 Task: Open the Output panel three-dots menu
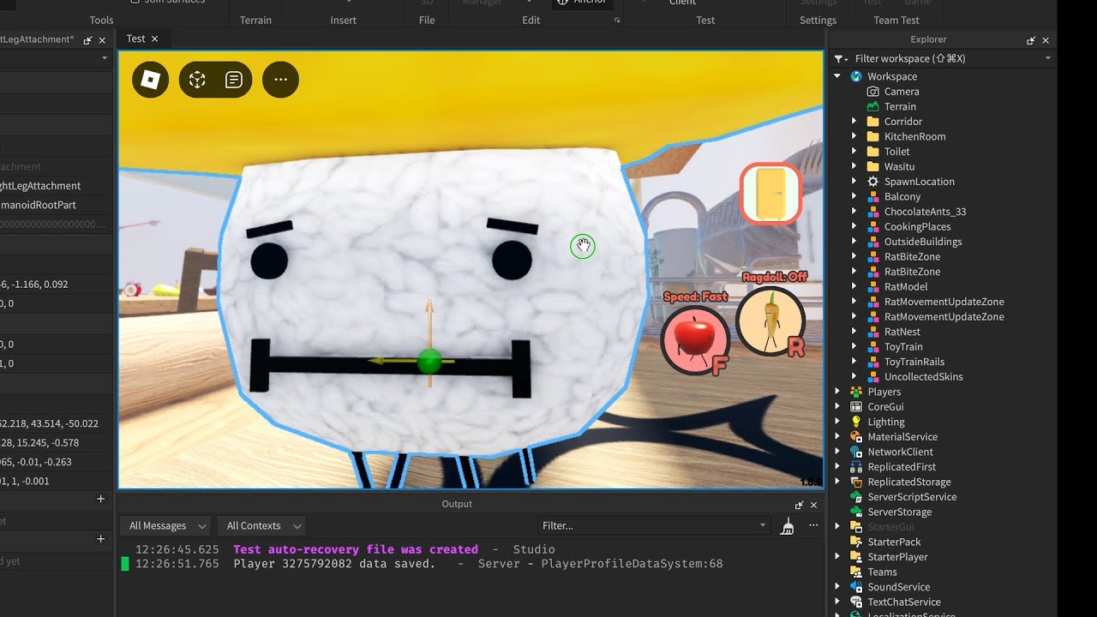813,526
